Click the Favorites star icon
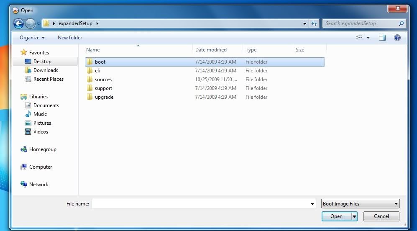Image resolution: width=417 pixels, height=231 pixels. coord(24,52)
